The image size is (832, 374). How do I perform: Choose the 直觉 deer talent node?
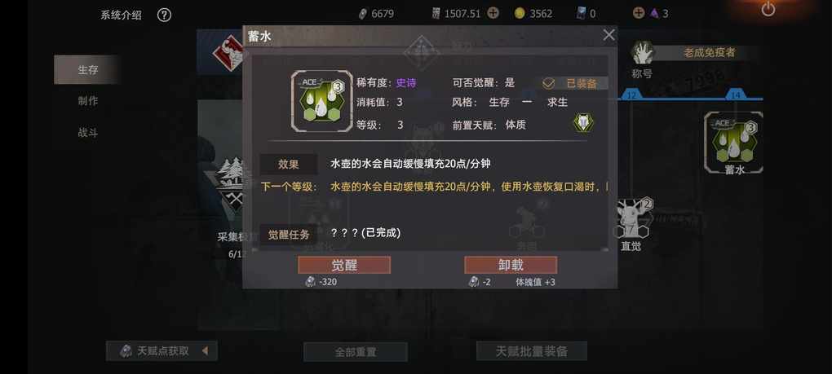[x=631, y=222]
